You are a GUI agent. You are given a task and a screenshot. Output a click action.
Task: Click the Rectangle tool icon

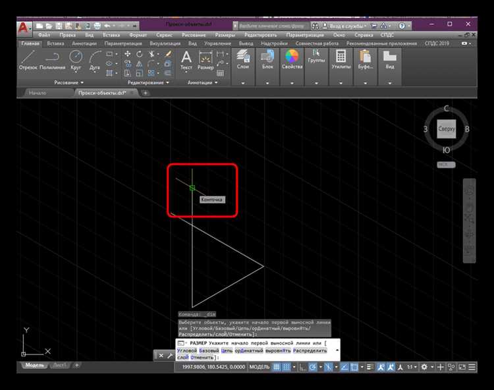coord(109,54)
